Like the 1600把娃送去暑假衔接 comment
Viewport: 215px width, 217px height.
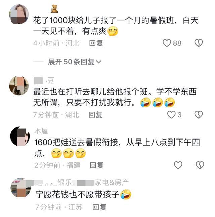pos(178,165)
